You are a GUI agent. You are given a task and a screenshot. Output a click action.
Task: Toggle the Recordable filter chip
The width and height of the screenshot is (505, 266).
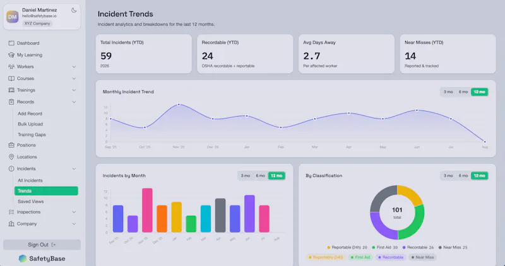click(x=391, y=257)
